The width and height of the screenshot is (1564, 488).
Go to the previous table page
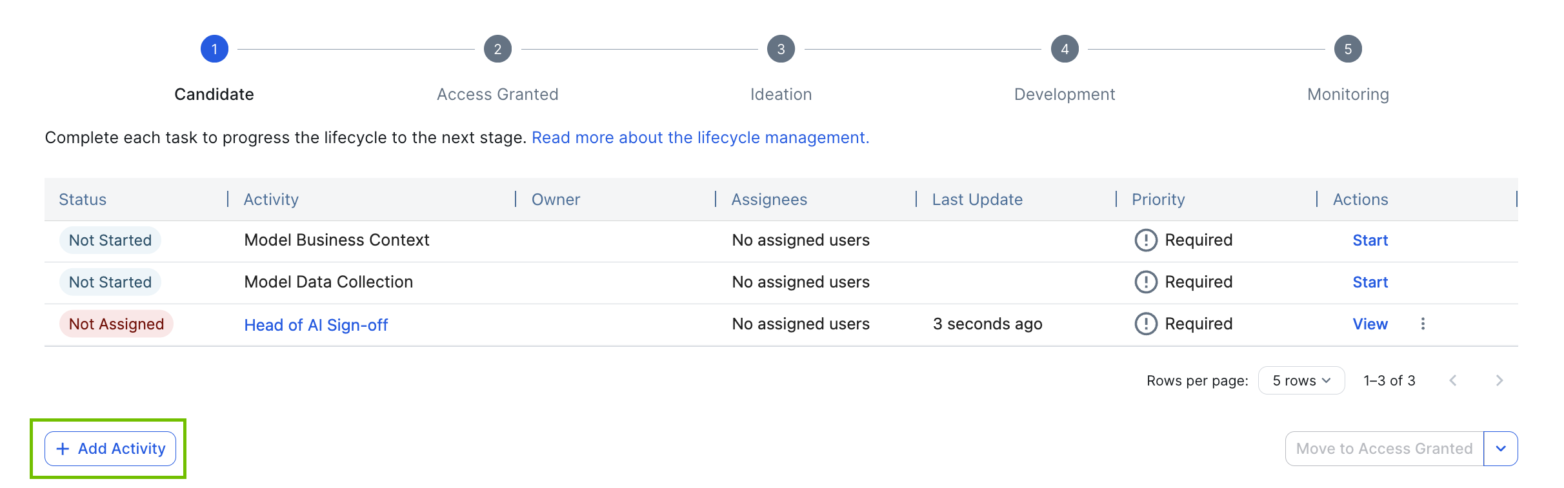tap(1453, 380)
